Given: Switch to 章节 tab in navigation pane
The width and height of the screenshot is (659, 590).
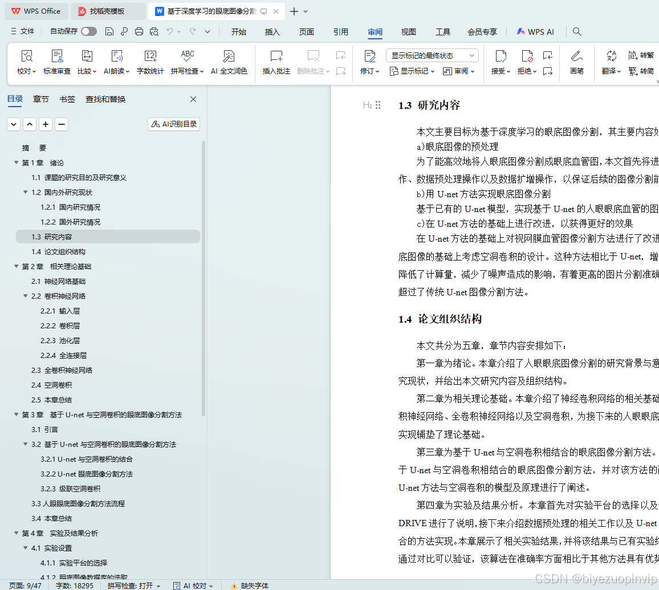Looking at the screenshot, I should click(41, 99).
